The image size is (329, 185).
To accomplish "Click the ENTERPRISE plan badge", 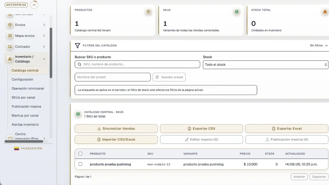I will [x=16, y=5].
